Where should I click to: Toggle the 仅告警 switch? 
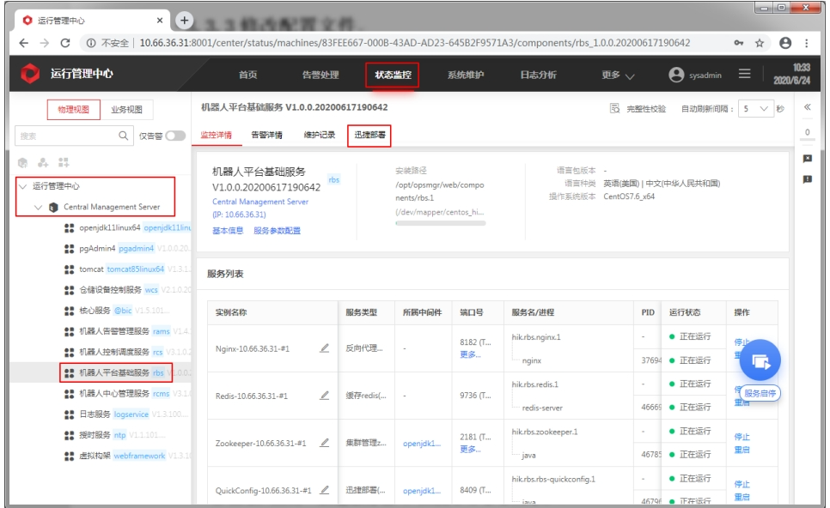[x=175, y=136]
